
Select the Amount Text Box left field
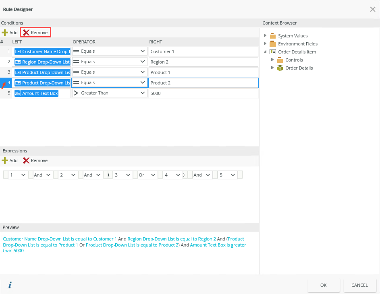coord(37,93)
